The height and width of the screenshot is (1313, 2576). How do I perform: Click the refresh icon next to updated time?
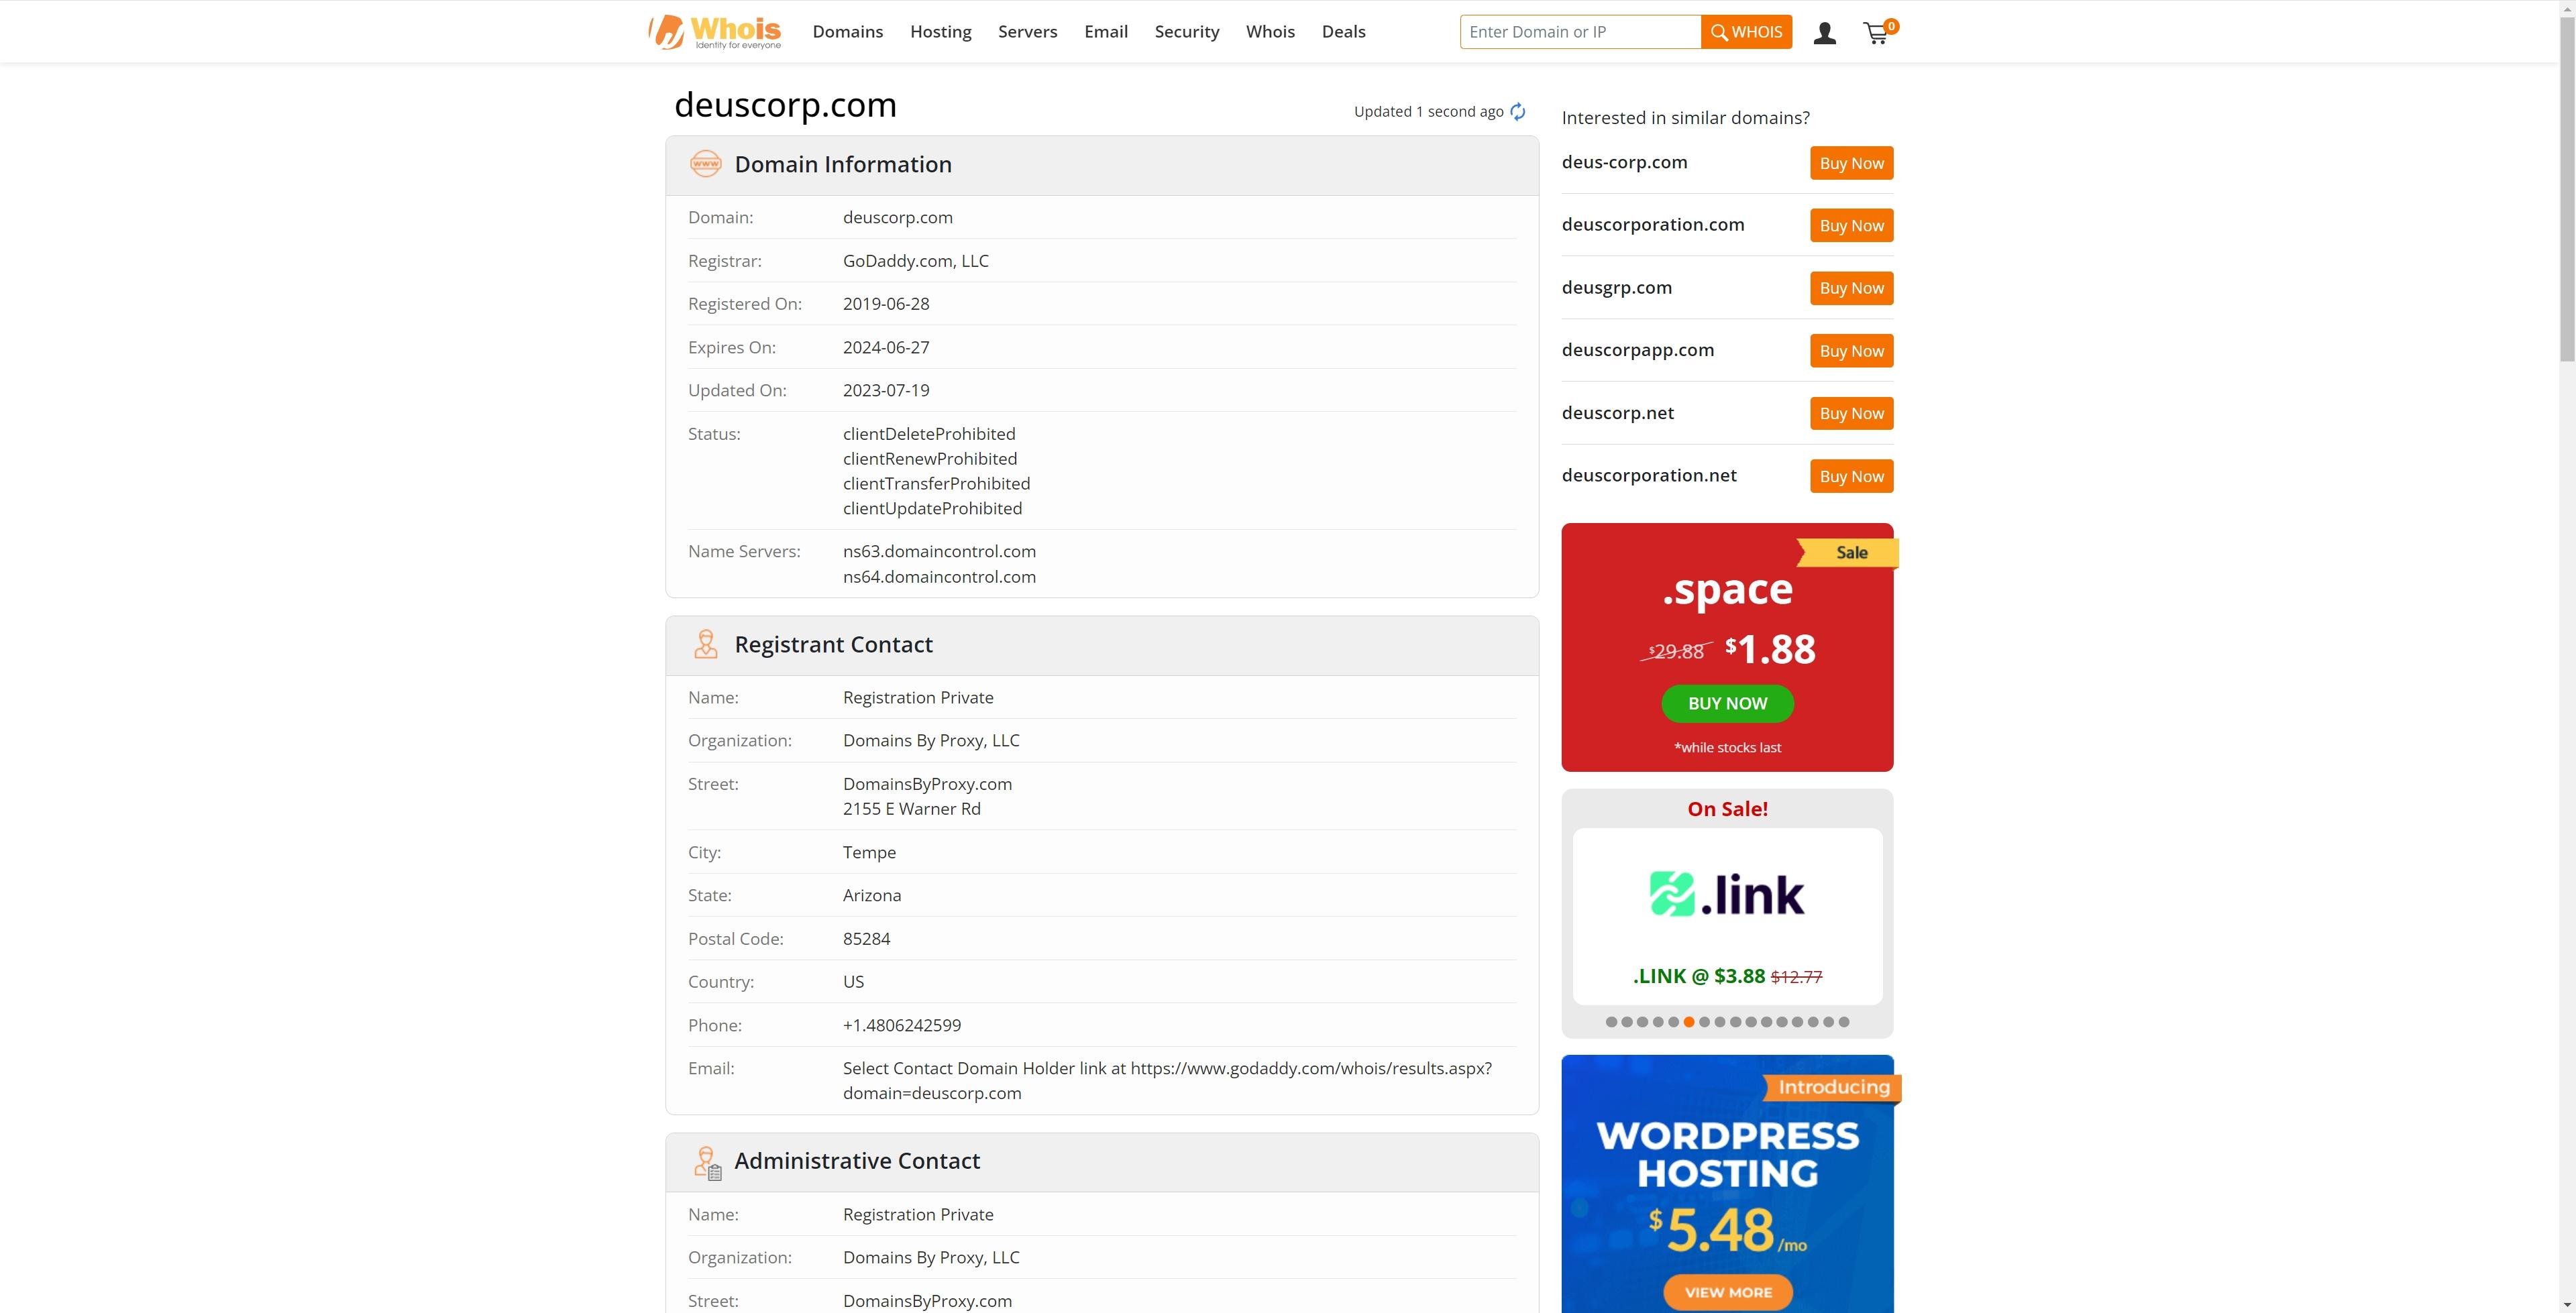tap(1516, 112)
